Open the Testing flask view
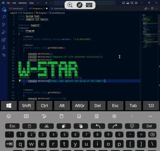Image resolution: width=160 pixels, height=151 pixels. pyautogui.click(x=4, y=47)
